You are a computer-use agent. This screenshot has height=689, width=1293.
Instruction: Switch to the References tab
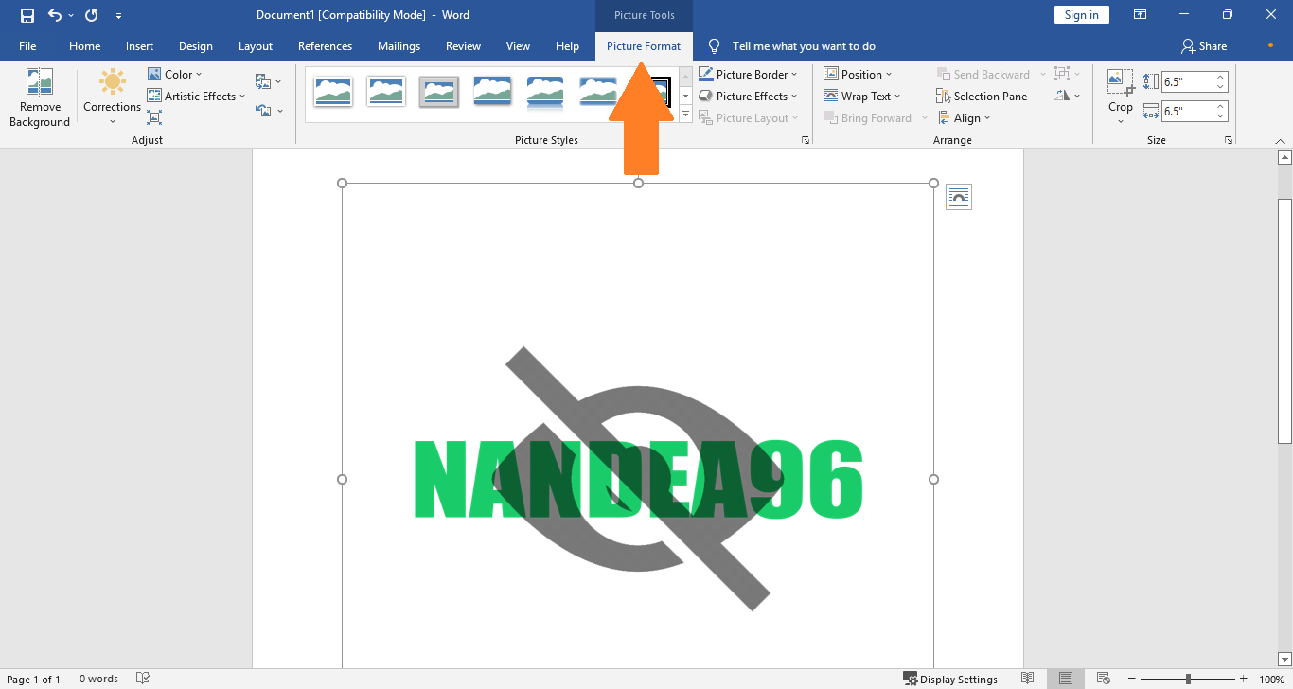point(325,46)
